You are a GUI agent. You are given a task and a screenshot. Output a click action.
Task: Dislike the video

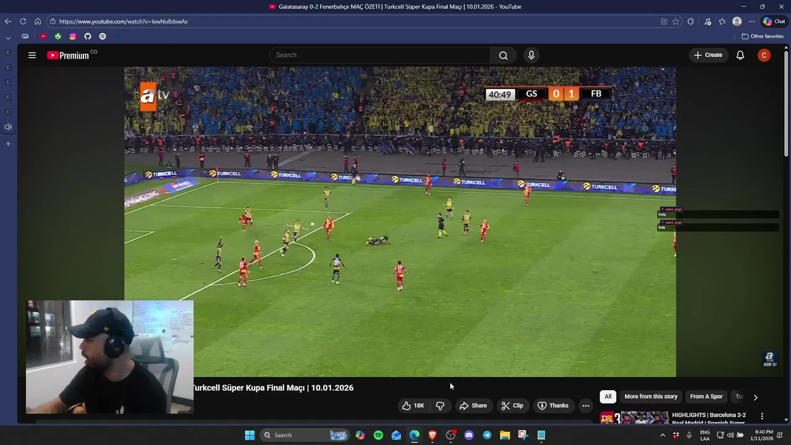[440, 405]
